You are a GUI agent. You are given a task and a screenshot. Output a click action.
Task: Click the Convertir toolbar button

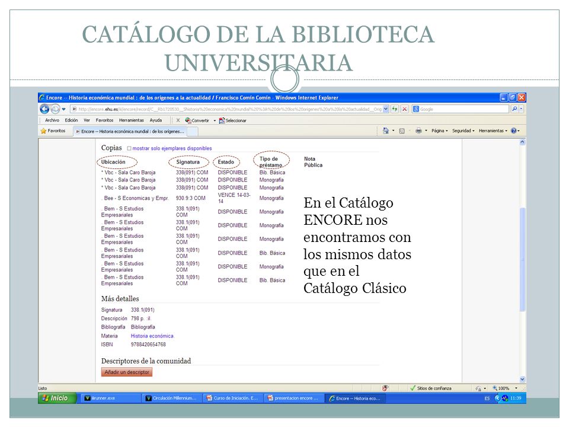click(x=197, y=120)
